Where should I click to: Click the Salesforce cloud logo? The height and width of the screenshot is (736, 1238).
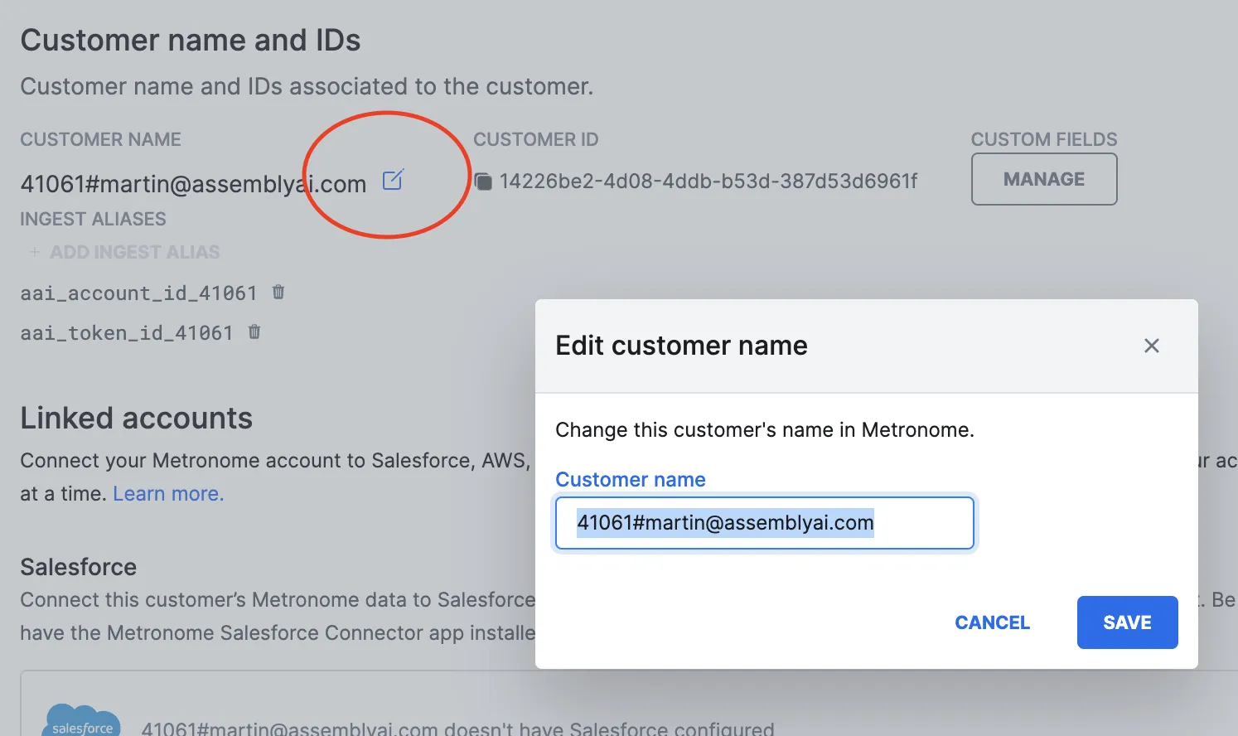tap(82, 721)
